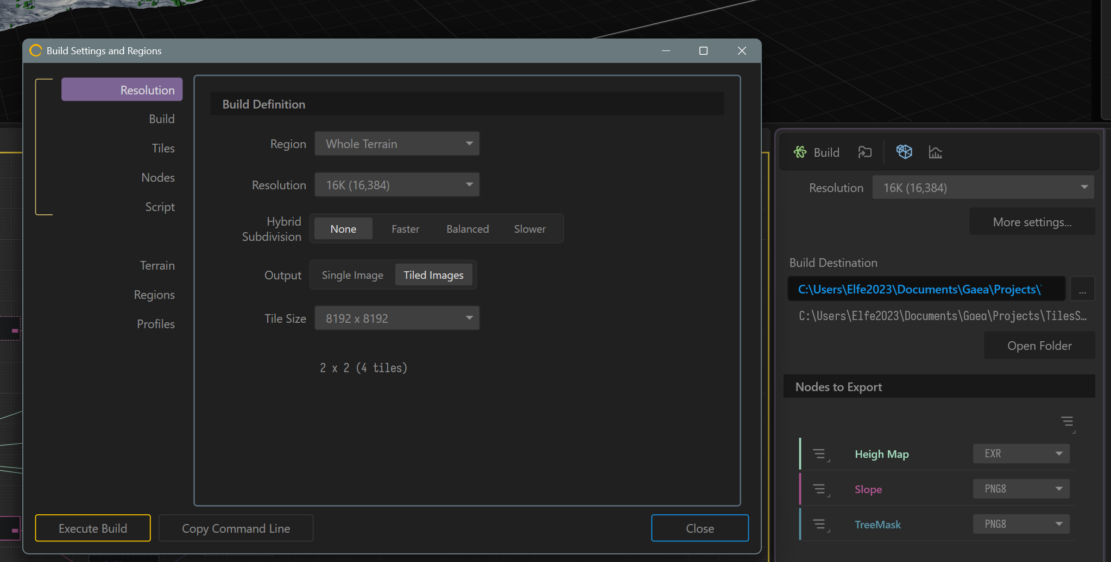Click the options icon beside TreeMask node
This screenshot has width=1111, height=562.
820,525
